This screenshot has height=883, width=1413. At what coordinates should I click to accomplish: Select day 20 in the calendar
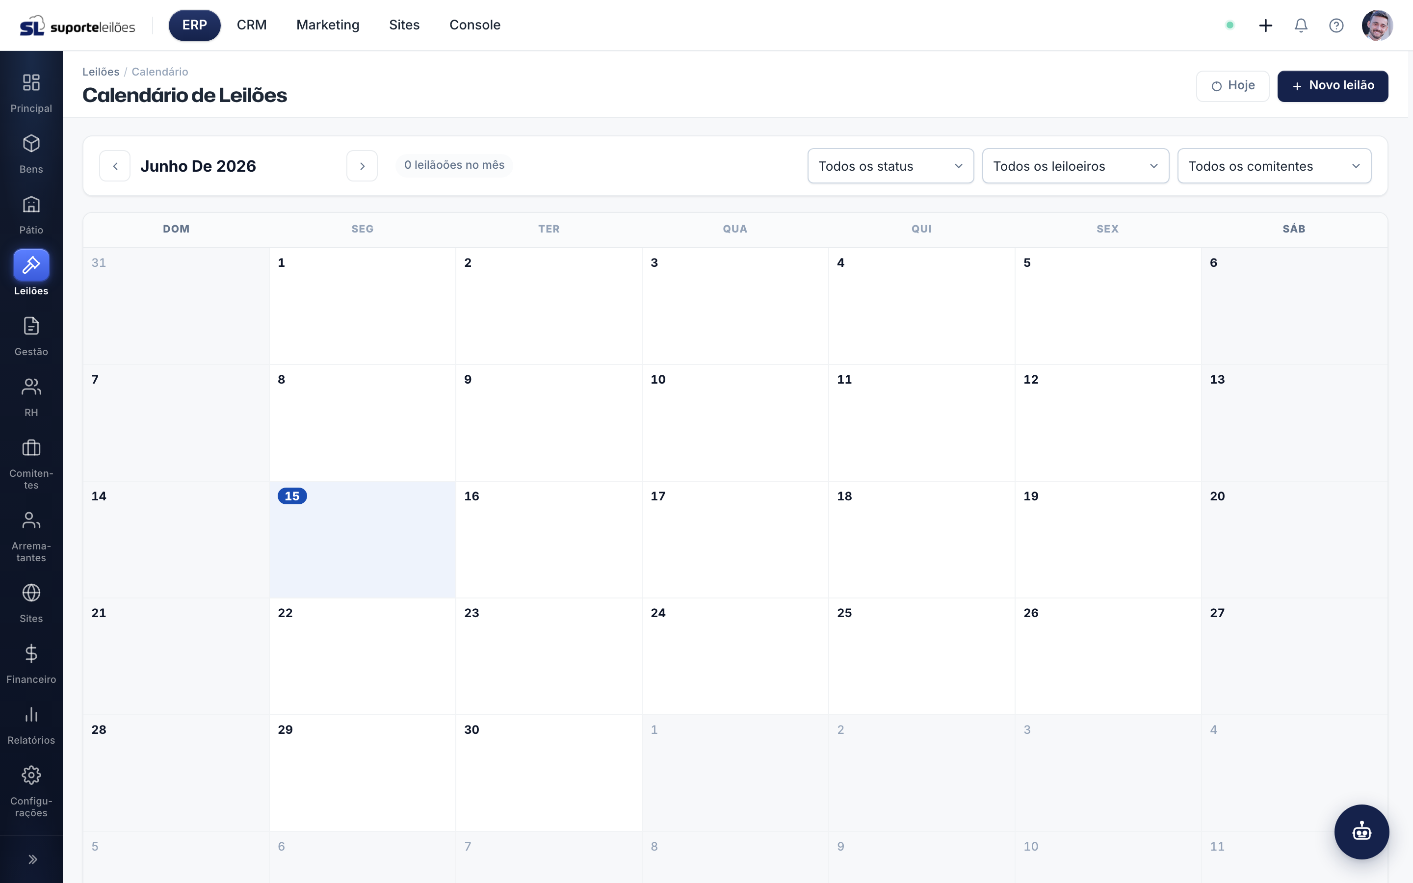point(1294,540)
